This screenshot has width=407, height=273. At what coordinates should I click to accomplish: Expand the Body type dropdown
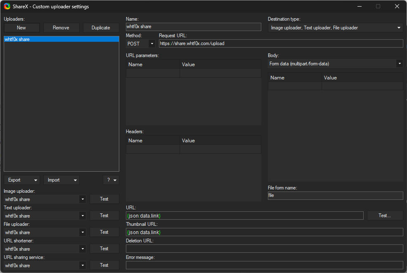335,64
